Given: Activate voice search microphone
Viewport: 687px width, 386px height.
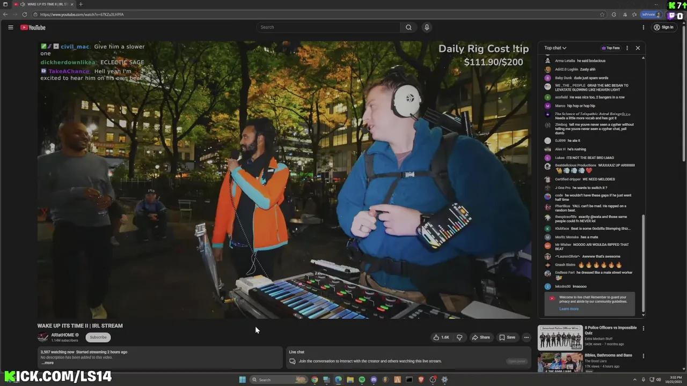Looking at the screenshot, I should [427, 27].
